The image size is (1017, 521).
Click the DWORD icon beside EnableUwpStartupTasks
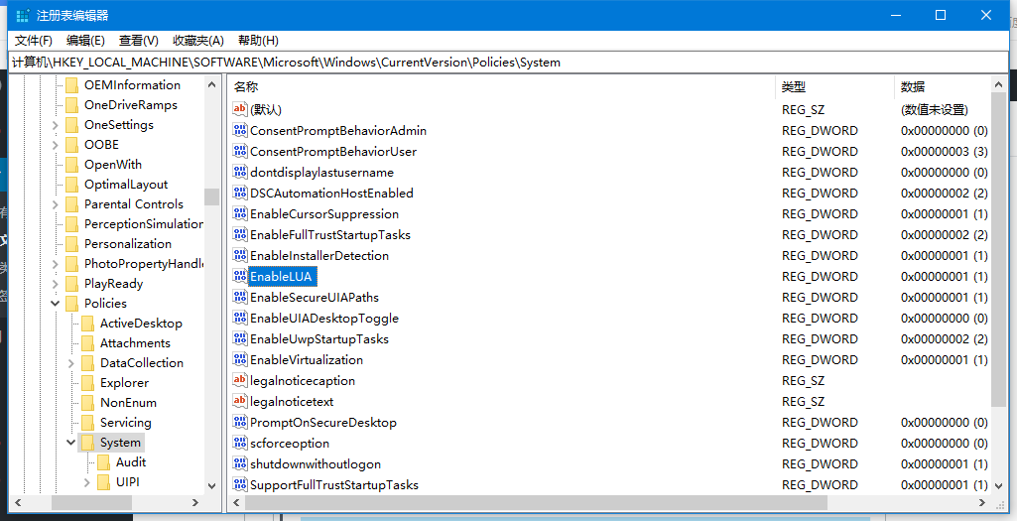[240, 338]
